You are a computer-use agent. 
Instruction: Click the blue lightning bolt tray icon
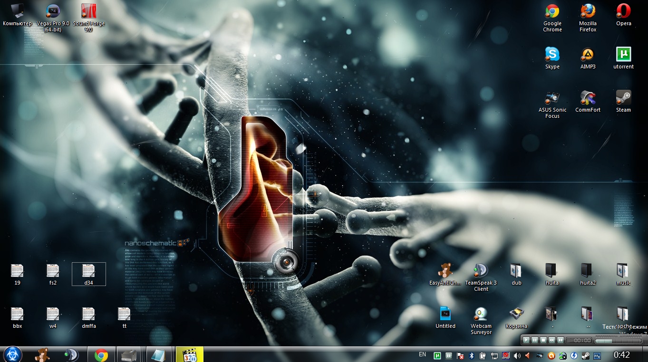(x=574, y=355)
